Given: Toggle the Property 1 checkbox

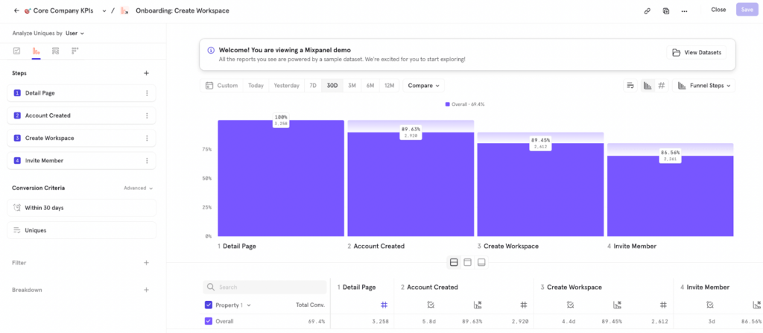Looking at the screenshot, I should 209,305.
